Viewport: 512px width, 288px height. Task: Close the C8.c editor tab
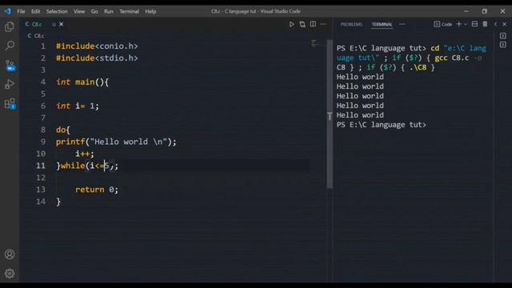(61, 24)
